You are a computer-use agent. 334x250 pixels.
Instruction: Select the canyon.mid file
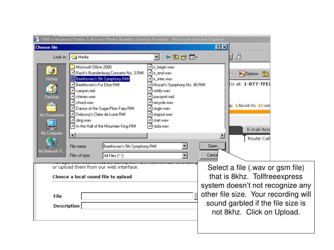point(83,91)
